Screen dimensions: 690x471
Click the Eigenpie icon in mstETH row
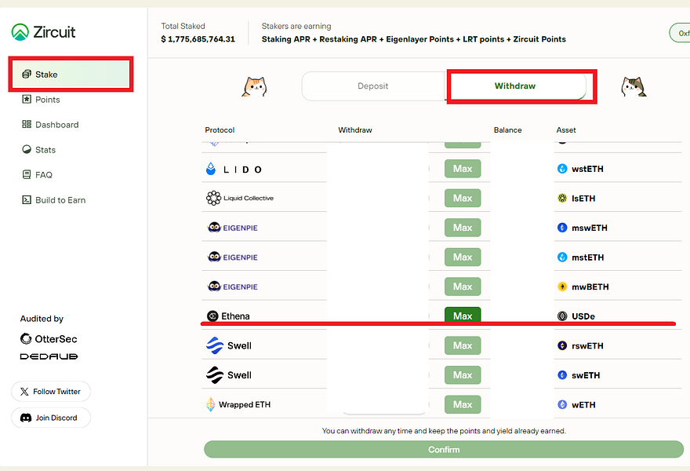pyautogui.click(x=214, y=257)
